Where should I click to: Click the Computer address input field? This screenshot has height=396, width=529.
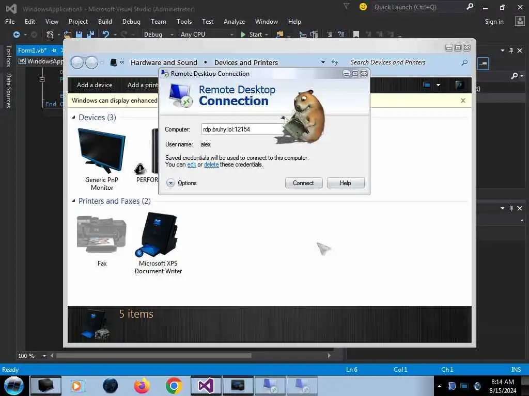pyautogui.click(x=242, y=129)
